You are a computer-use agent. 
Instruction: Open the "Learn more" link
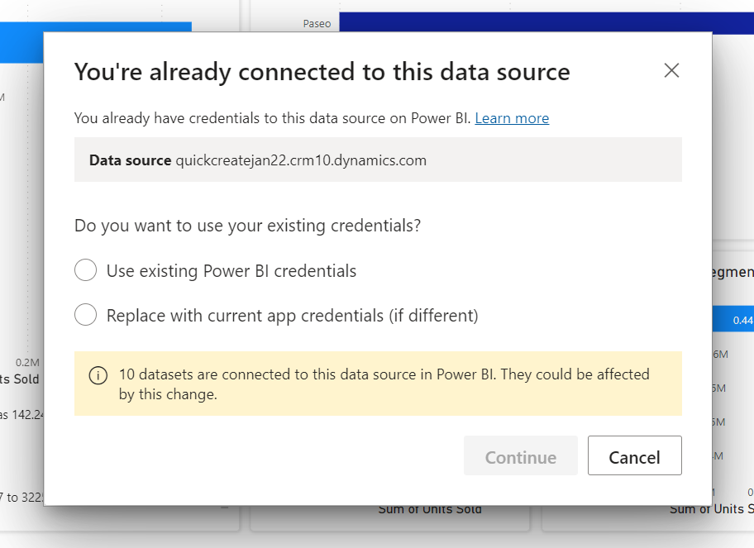pyautogui.click(x=511, y=117)
